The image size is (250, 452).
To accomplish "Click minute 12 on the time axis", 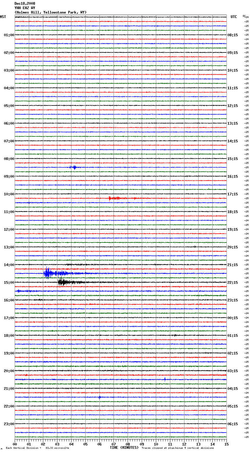I will tap(184, 444).
